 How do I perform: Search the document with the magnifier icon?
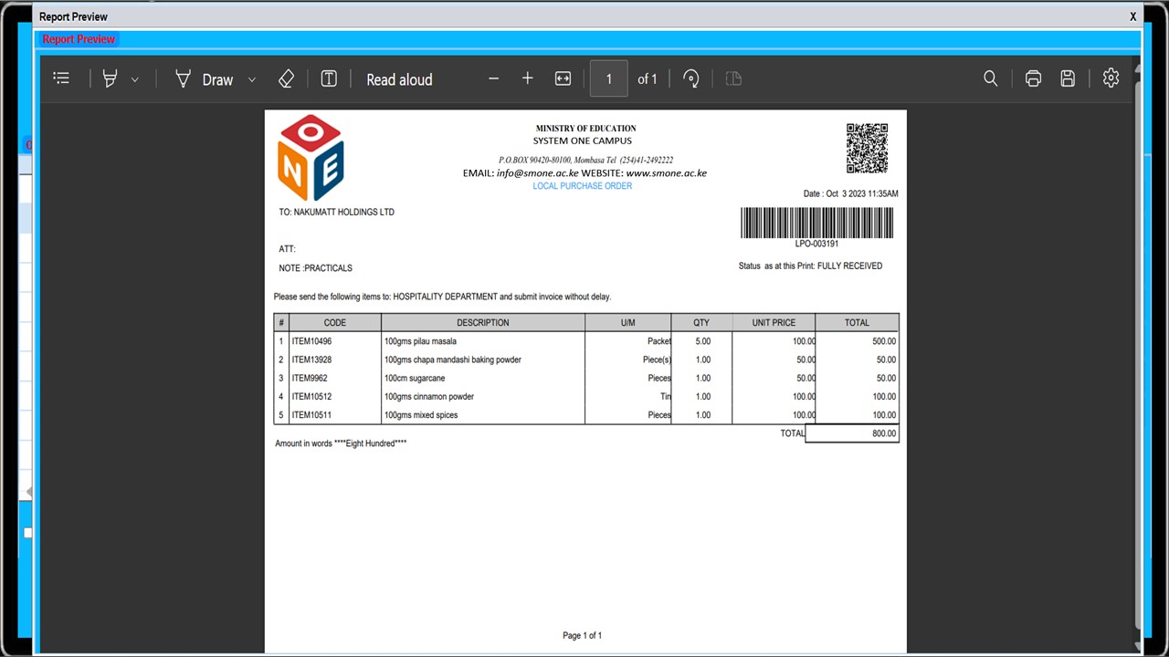point(990,78)
